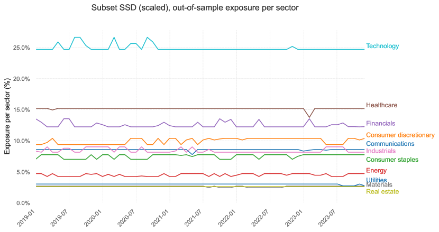Click the 15.0% y-axis tick label

point(22,110)
